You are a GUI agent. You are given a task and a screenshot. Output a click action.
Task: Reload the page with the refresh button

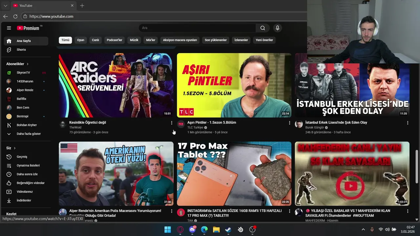point(15,16)
